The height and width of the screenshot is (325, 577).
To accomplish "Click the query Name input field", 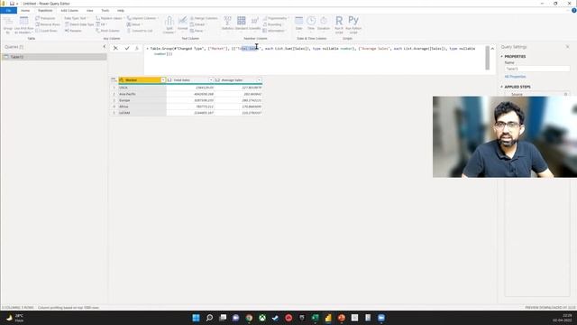I will [x=537, y=69].
